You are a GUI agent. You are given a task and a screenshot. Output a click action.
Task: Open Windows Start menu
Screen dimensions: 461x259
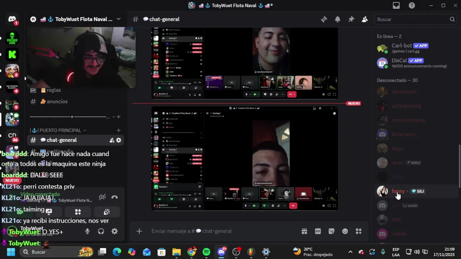pos(11,252)
